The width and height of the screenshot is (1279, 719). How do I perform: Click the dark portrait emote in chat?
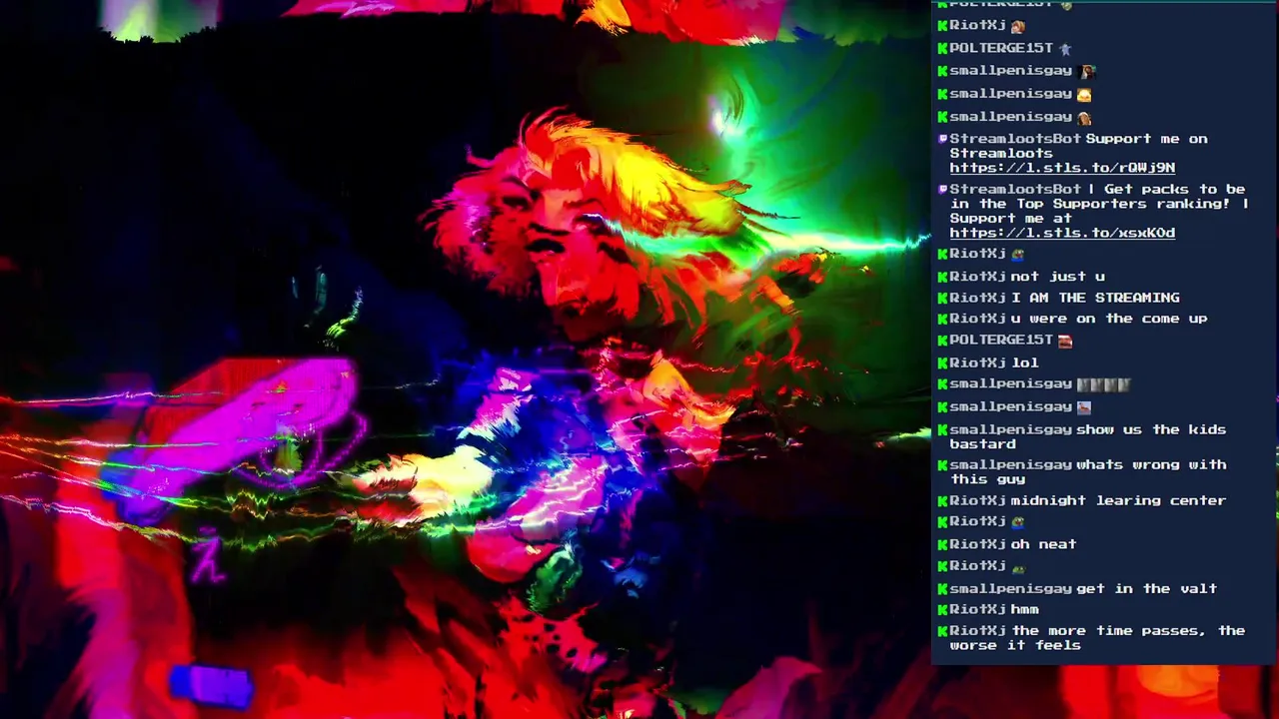1087,71
